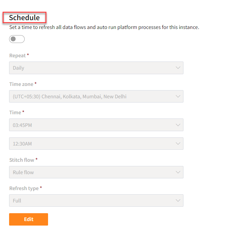Open the 03:45PM time dropdown
This screenshot has height=235, width=225.
pyautogui.click(x=96, y=125)
